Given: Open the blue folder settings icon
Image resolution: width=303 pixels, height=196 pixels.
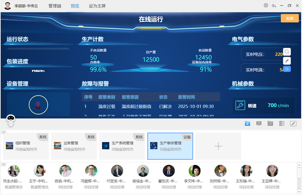Looking at the screenshot, I should tap(248, 124).
